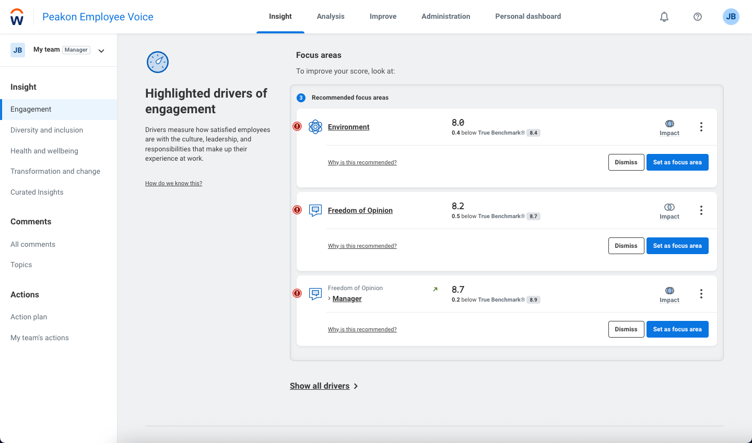Open help using the question mark icon
Screen dimensions: 752x443
pyautogui.click(x=697, y=16)
